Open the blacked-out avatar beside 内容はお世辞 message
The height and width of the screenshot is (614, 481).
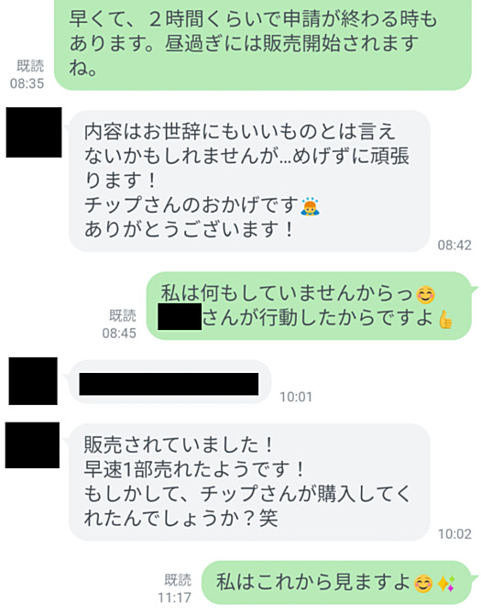tap(34, 132)
